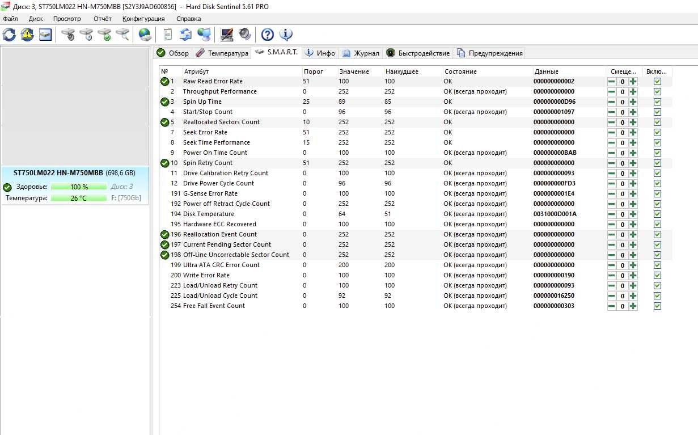Toggle the checkbox for Power On Time Count
Viewport: 698px width, 435px height.
[x=657, y=153]
